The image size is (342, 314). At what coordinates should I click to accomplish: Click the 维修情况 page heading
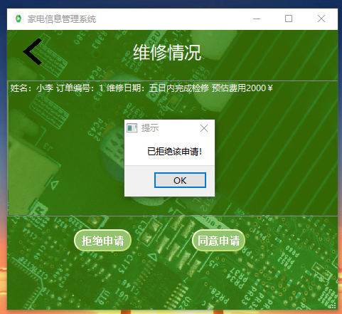point(167,53)
